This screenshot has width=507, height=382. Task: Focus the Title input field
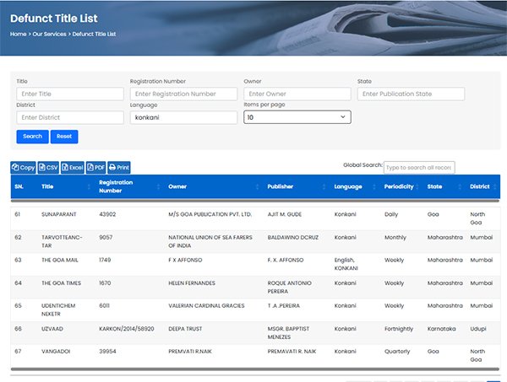pyautogui.click(x=70, y=94)
